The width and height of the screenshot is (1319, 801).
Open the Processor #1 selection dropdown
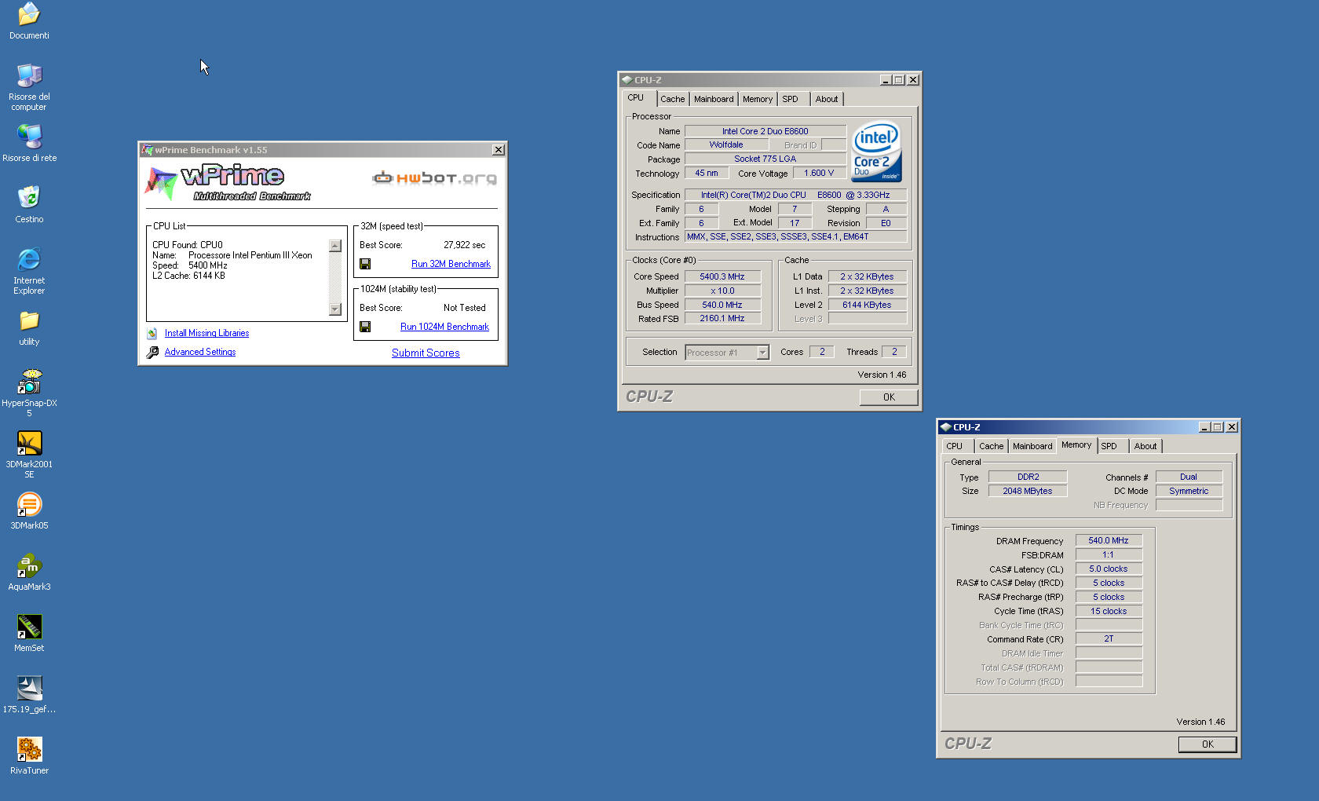(x=727, y=353)
